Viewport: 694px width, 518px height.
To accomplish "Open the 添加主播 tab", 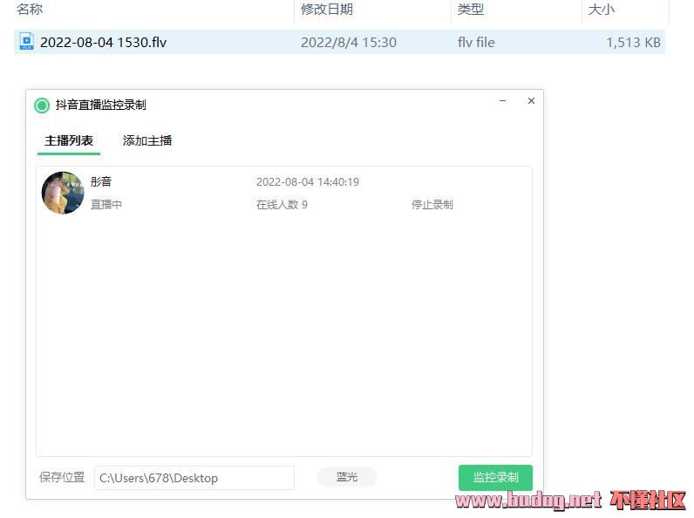I will (x=147, y=140).
